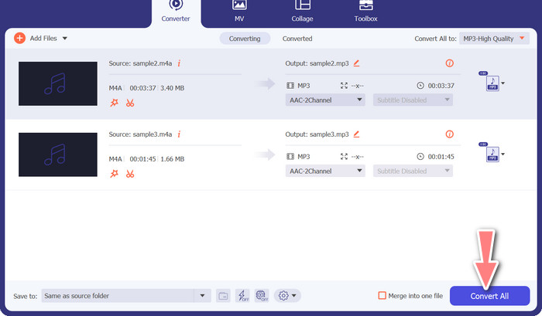
Task: Click Source: sample3.m4a text
Action: click(x=140, y=134)
